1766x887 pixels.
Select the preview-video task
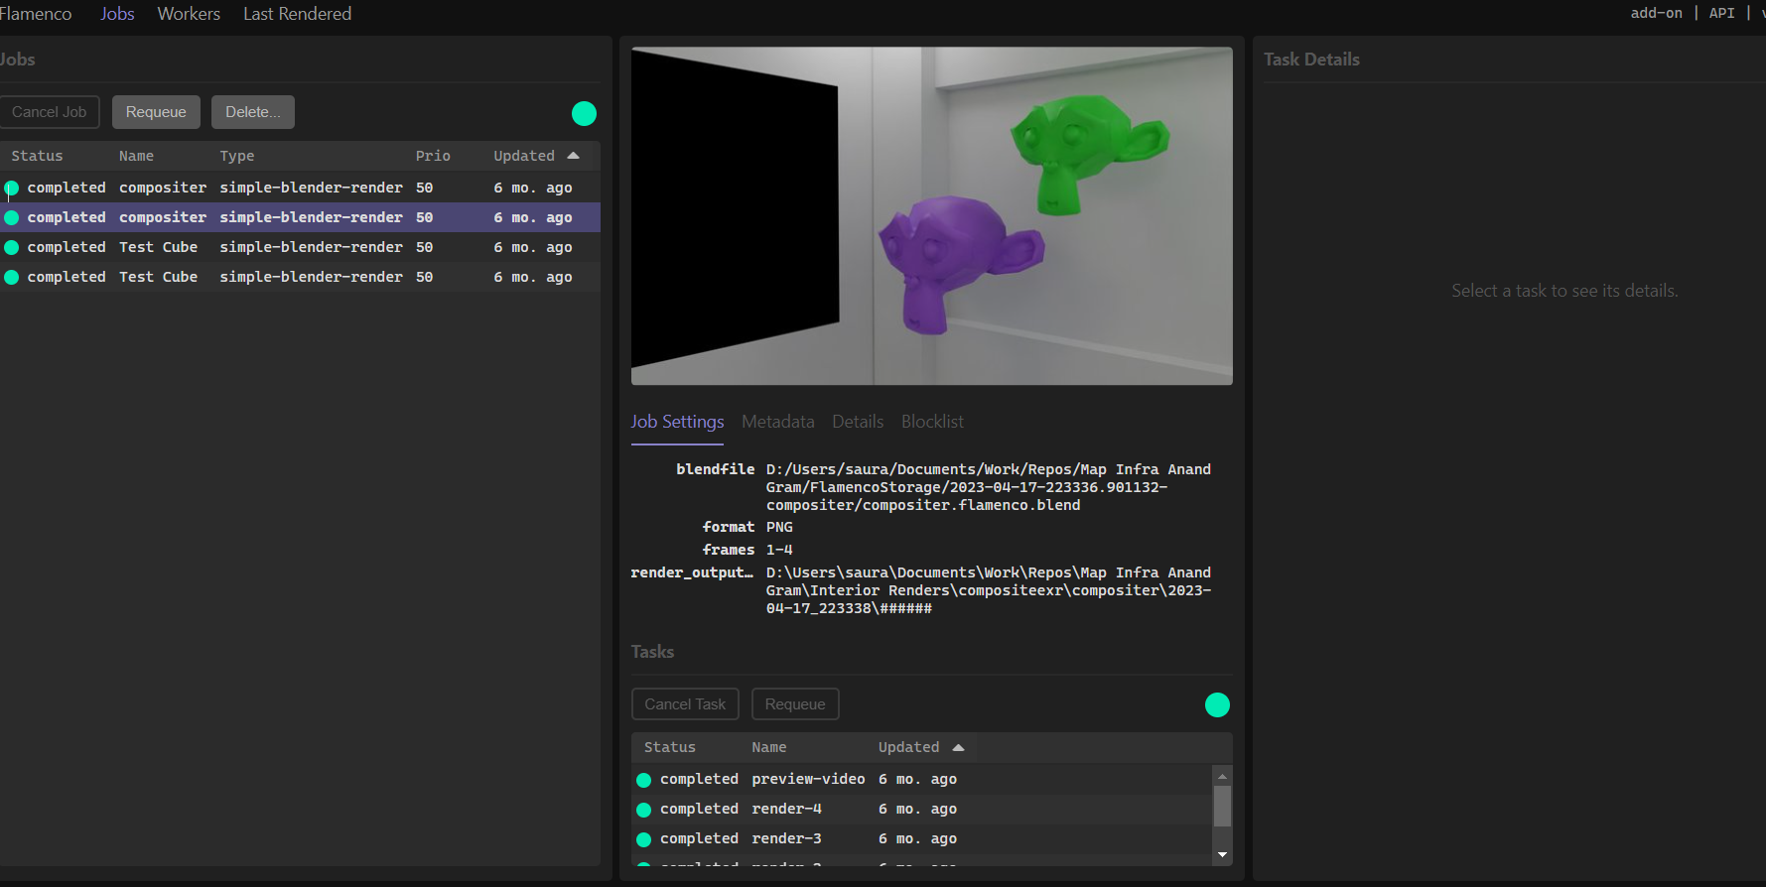pos(921,780)
